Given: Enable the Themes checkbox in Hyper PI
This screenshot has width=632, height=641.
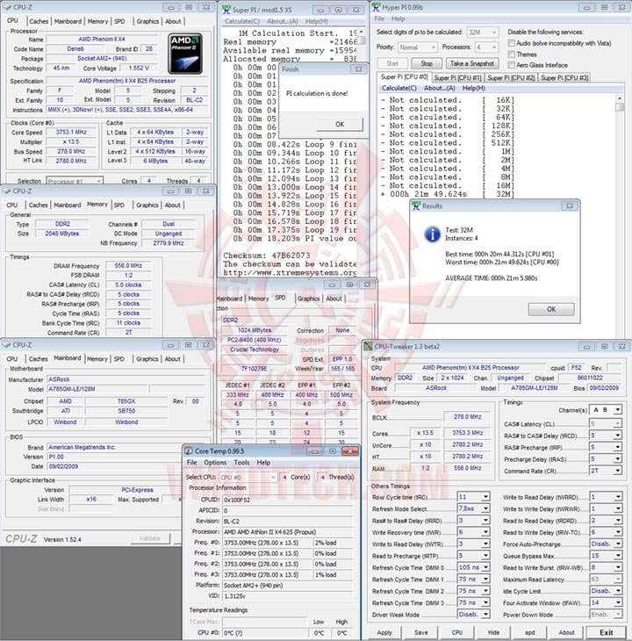Looking at the screenshot, I should pyautogui.click(x=511, y=54).
